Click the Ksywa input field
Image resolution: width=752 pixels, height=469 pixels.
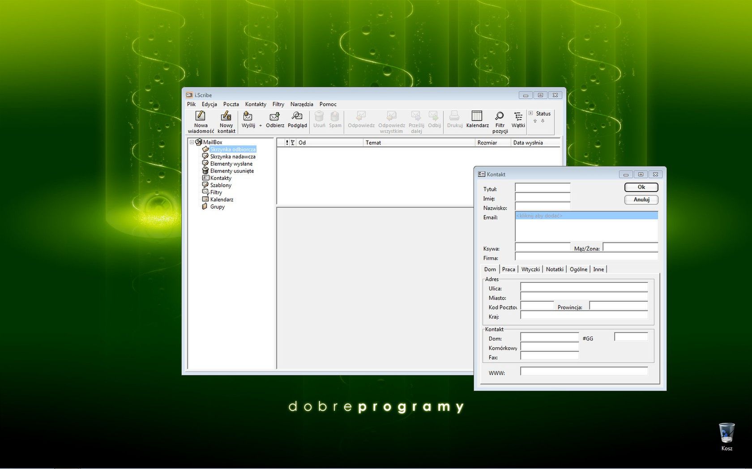coord(543,247)
